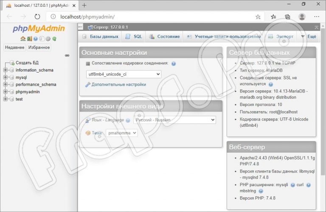Open the Еще more tabs dropdown

[x=309, y=36]
